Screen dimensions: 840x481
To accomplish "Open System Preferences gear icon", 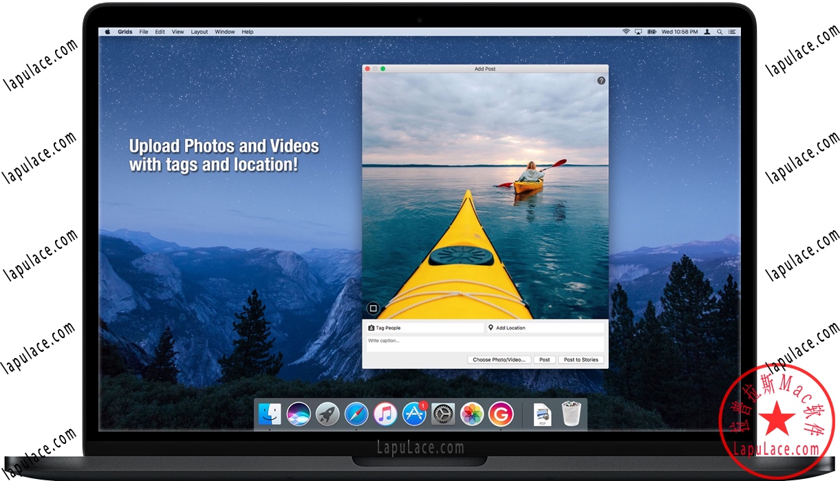I will (442, 414).
